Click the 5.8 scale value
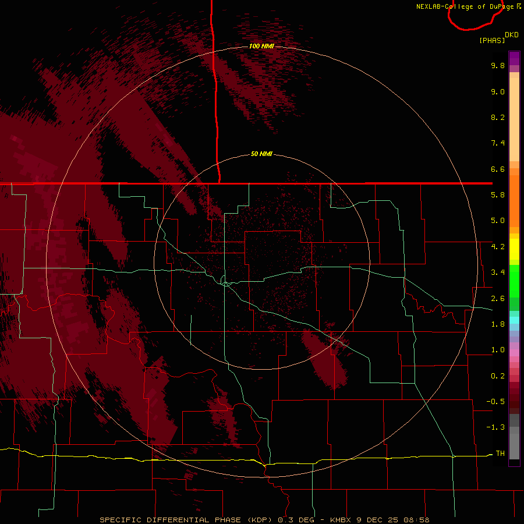 click(x=498, y=195)
